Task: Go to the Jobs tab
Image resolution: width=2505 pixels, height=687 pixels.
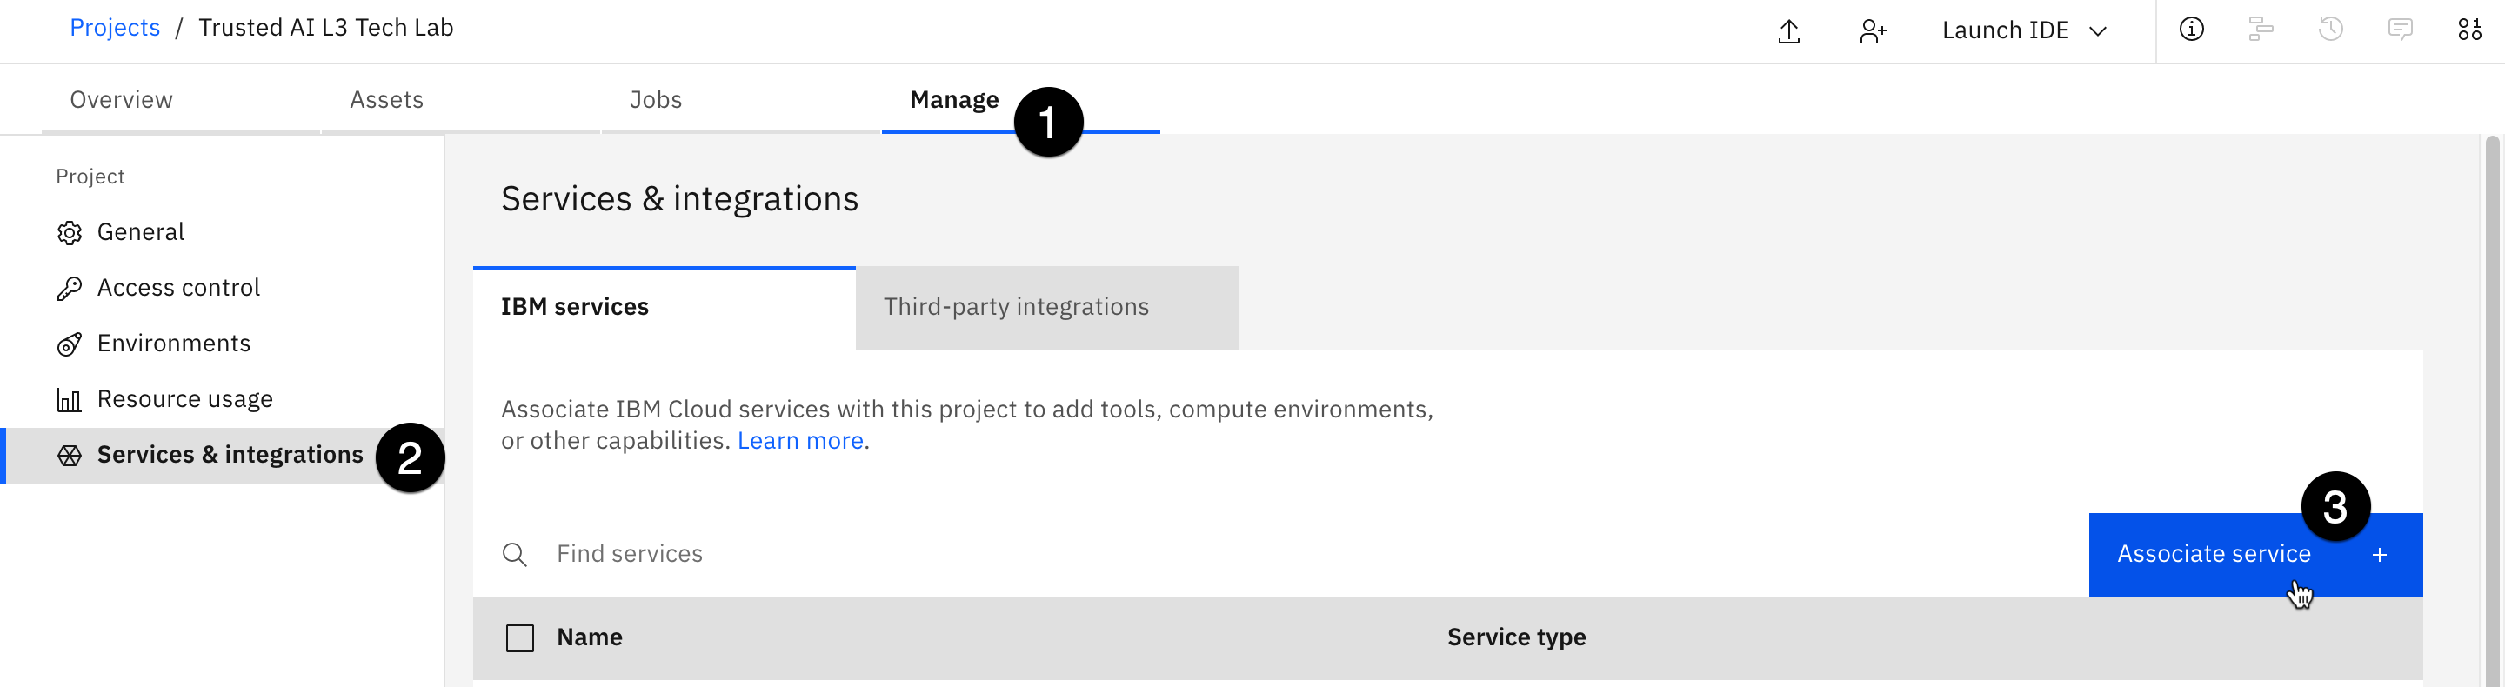Action: pos(656,100)
